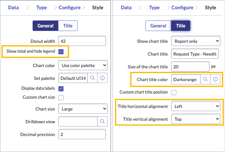Switch to General tab in right panel
The height and width of the screenshot is (152, 225).
click(158, 26)
